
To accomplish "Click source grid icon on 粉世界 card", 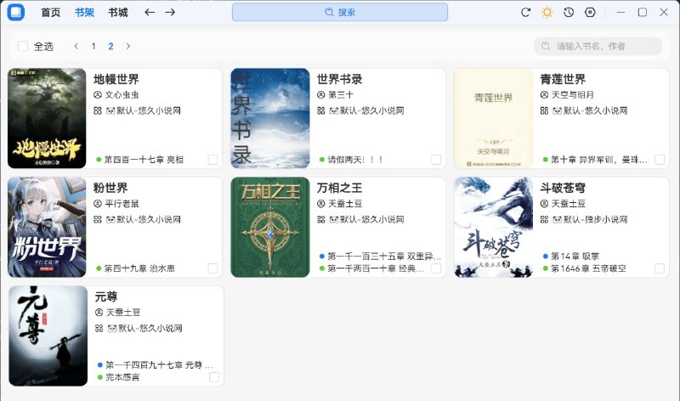I will click(98, 219).
